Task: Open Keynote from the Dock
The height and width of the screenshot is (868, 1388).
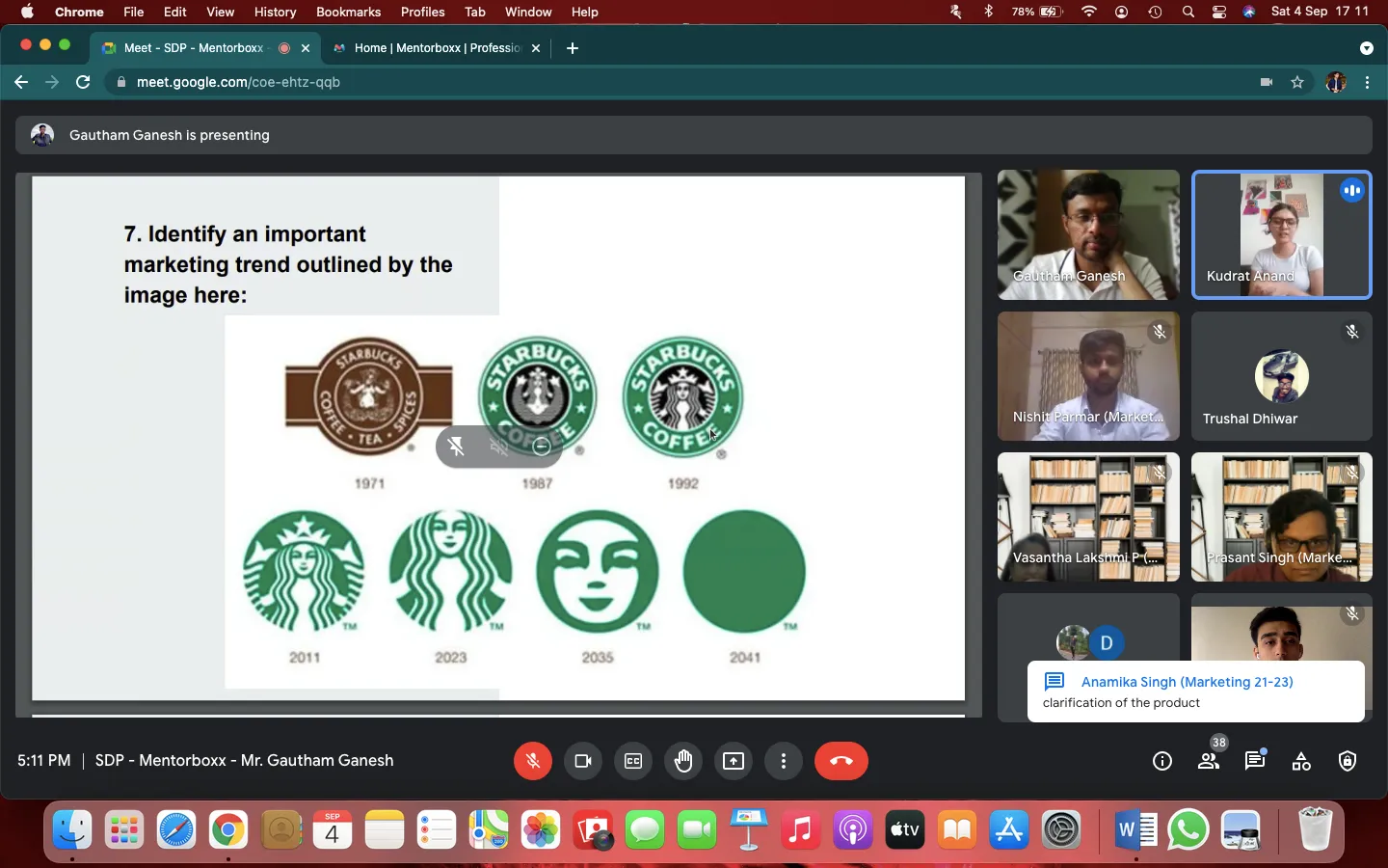Action: coord(749,829)
